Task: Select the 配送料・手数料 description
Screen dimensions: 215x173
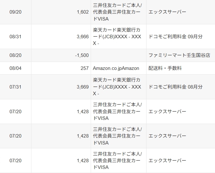Action: tap(165, 68)
